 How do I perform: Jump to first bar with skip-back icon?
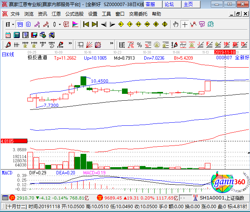[x=86, y=25]
